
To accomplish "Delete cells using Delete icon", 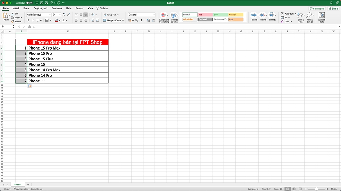I will coord(262,15).
